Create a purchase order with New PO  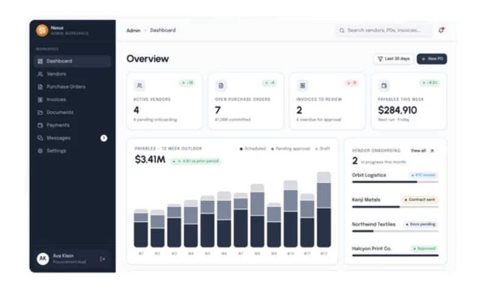click(432, 58)
